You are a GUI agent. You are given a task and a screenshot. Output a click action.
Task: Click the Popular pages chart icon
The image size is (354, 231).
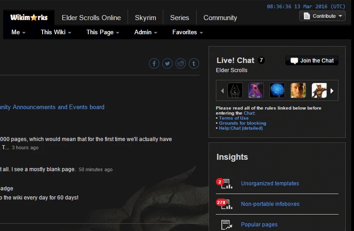pyautogui.click(x=226, y=225)
